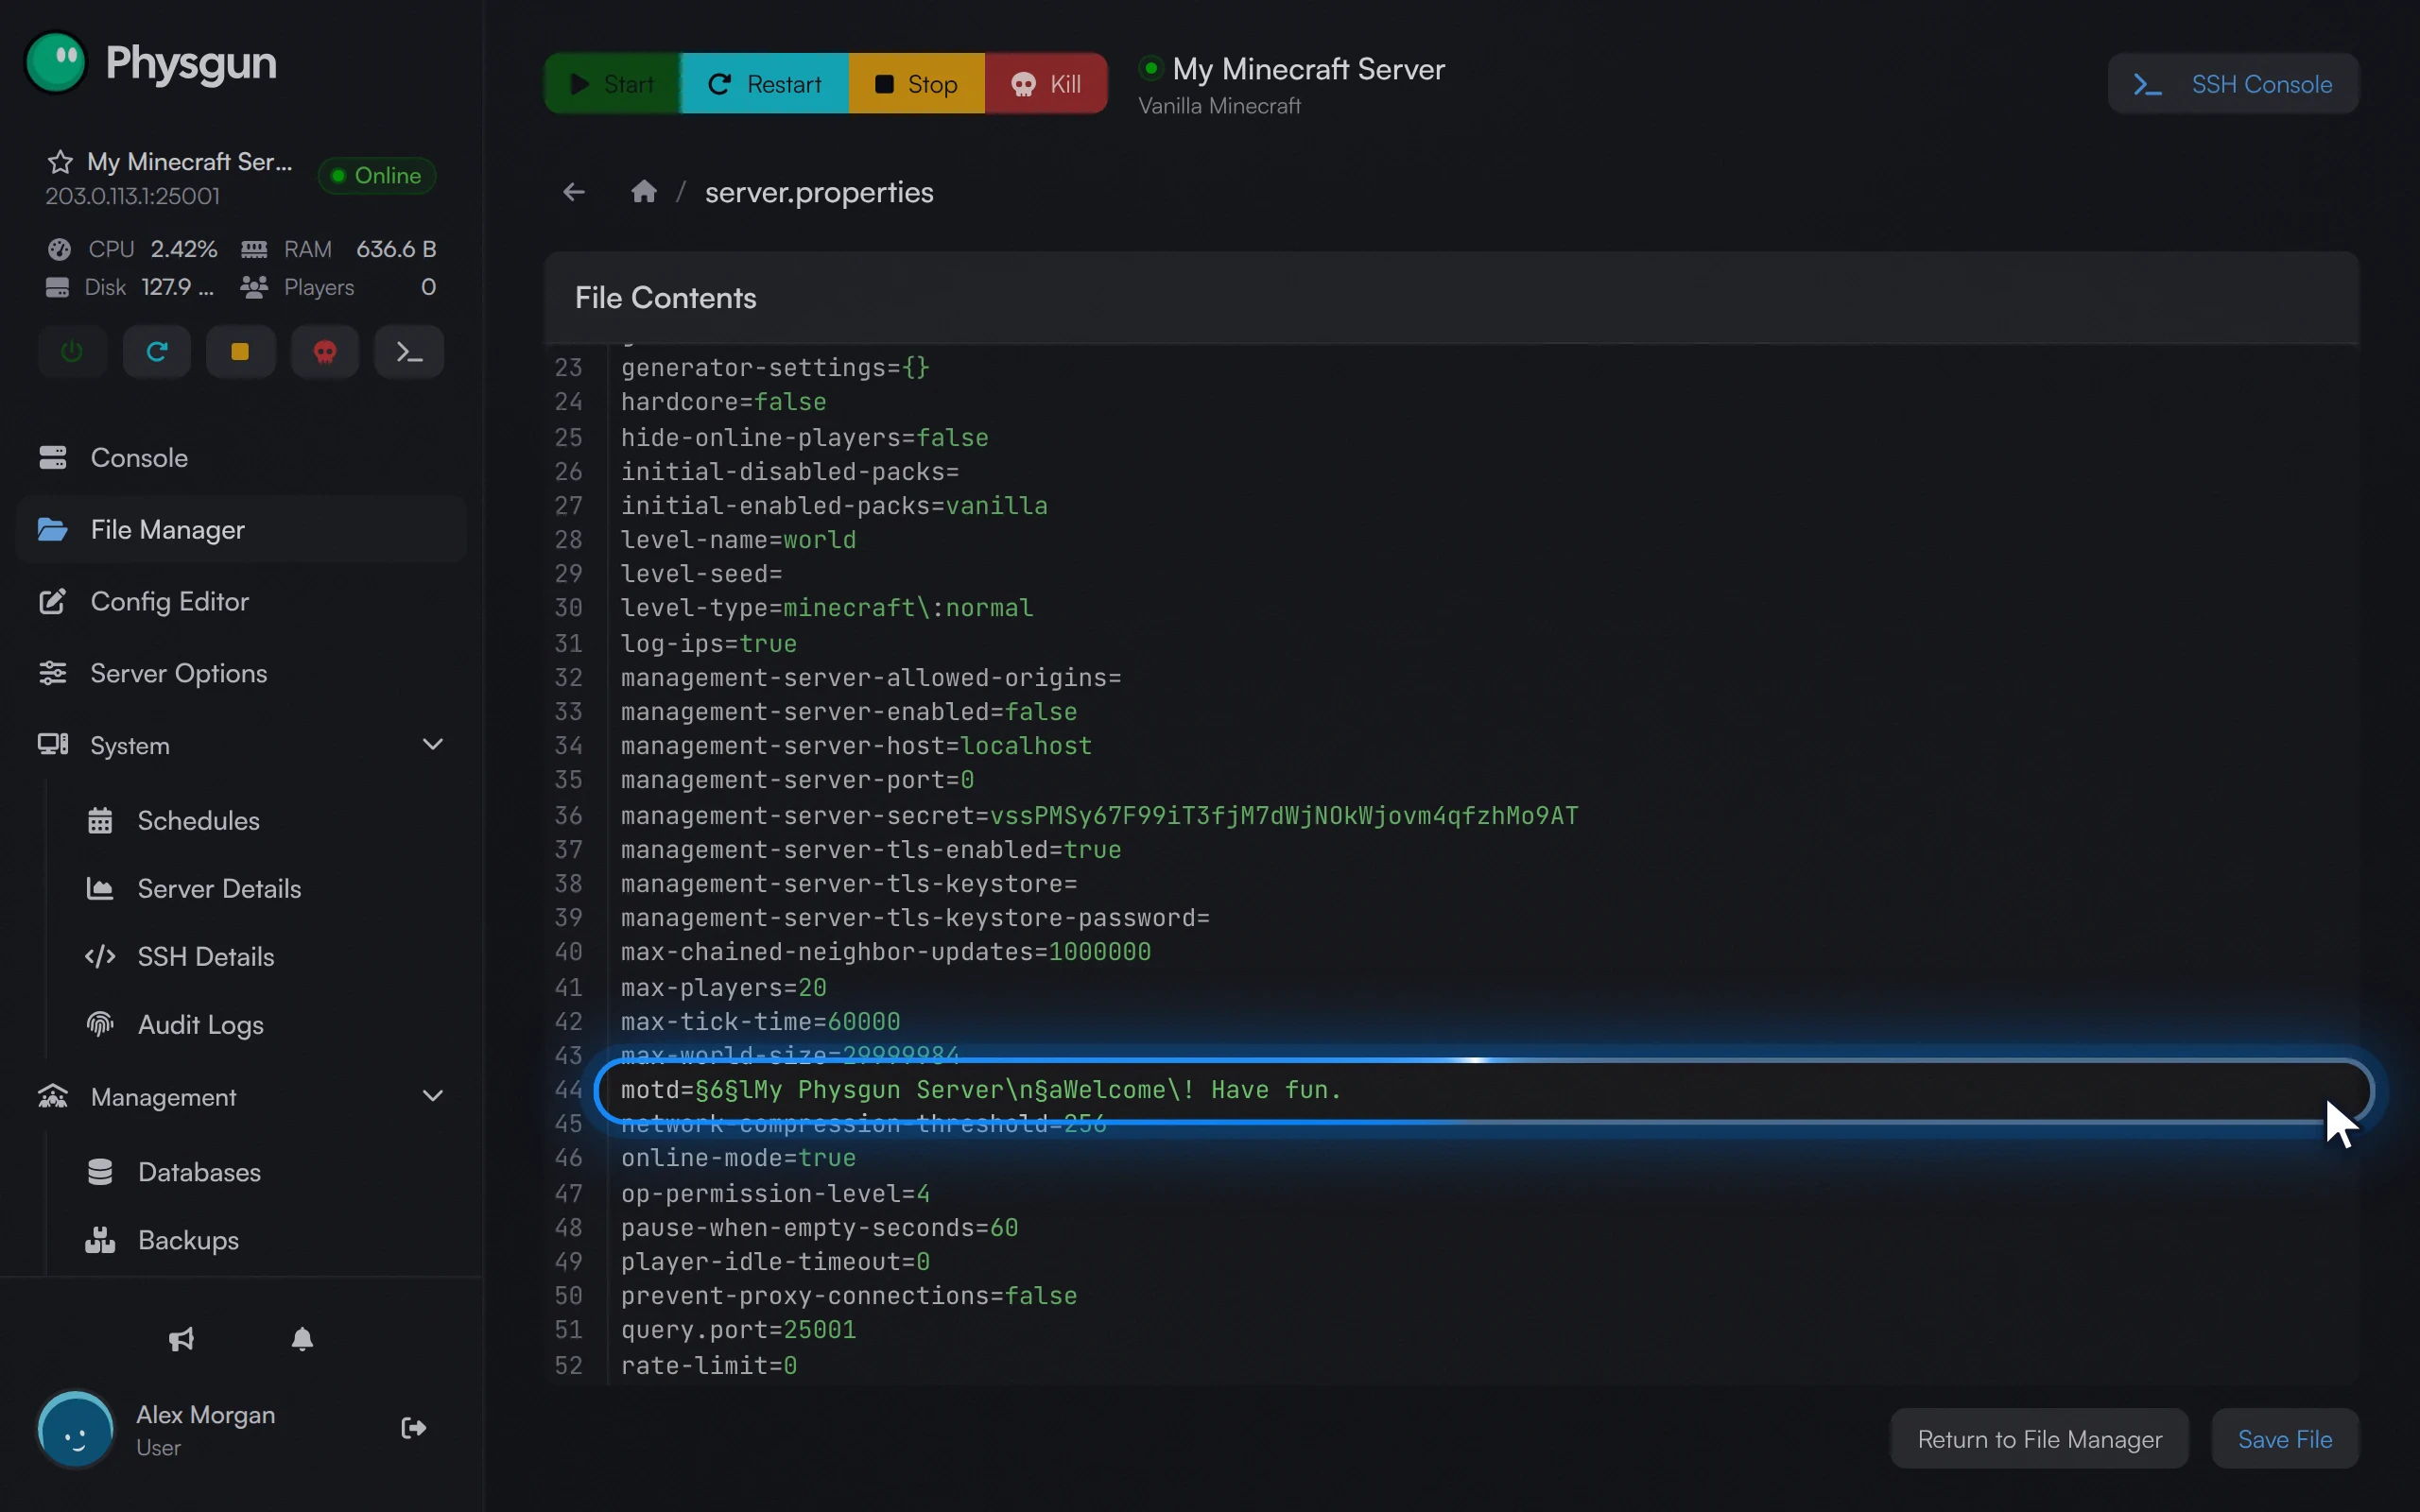Collapse the System section chevron
The image size is (2420, 1512).
(433, 745)
